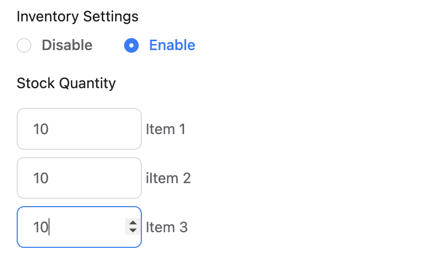Click the Stock Quantity heading
437x263 pixels.
pyautogui.click(x=66, y=83)
